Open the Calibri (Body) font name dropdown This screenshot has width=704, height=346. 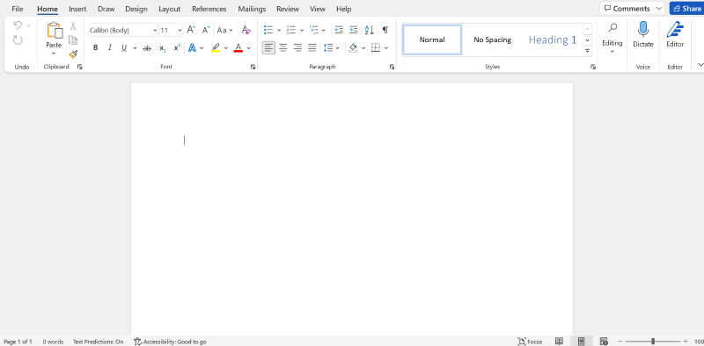[x=123, y=30]
